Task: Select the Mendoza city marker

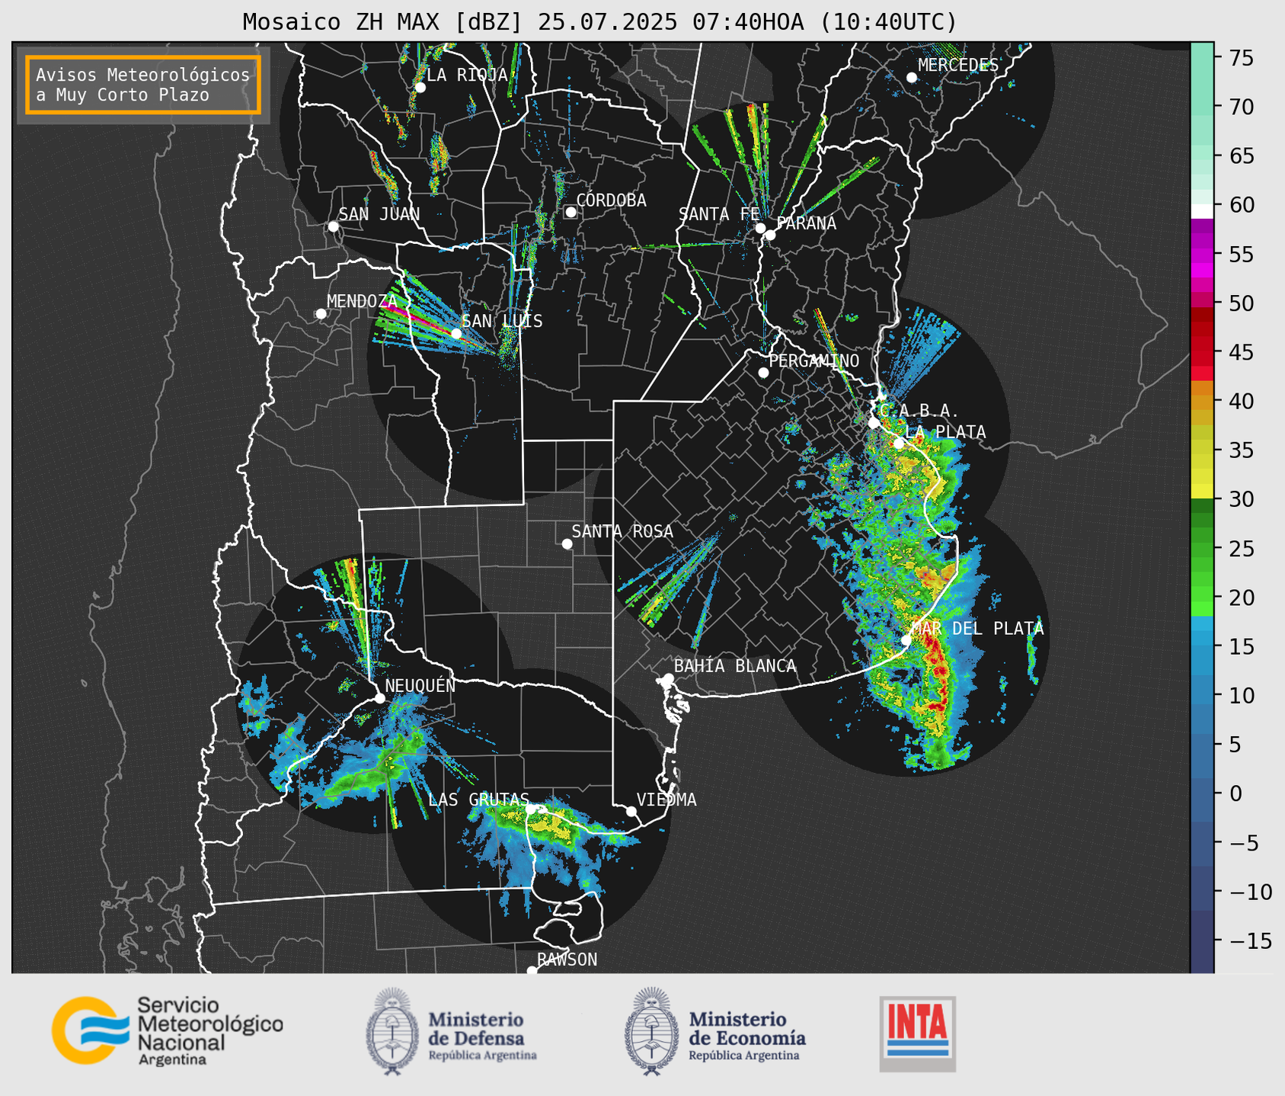Action: tap(321, 314)
